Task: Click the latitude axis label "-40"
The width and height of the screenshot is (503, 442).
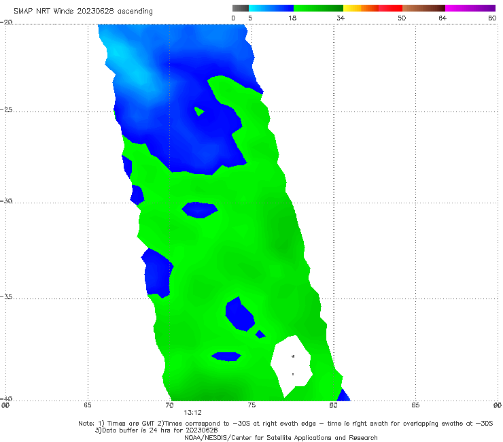Action: 6,398
